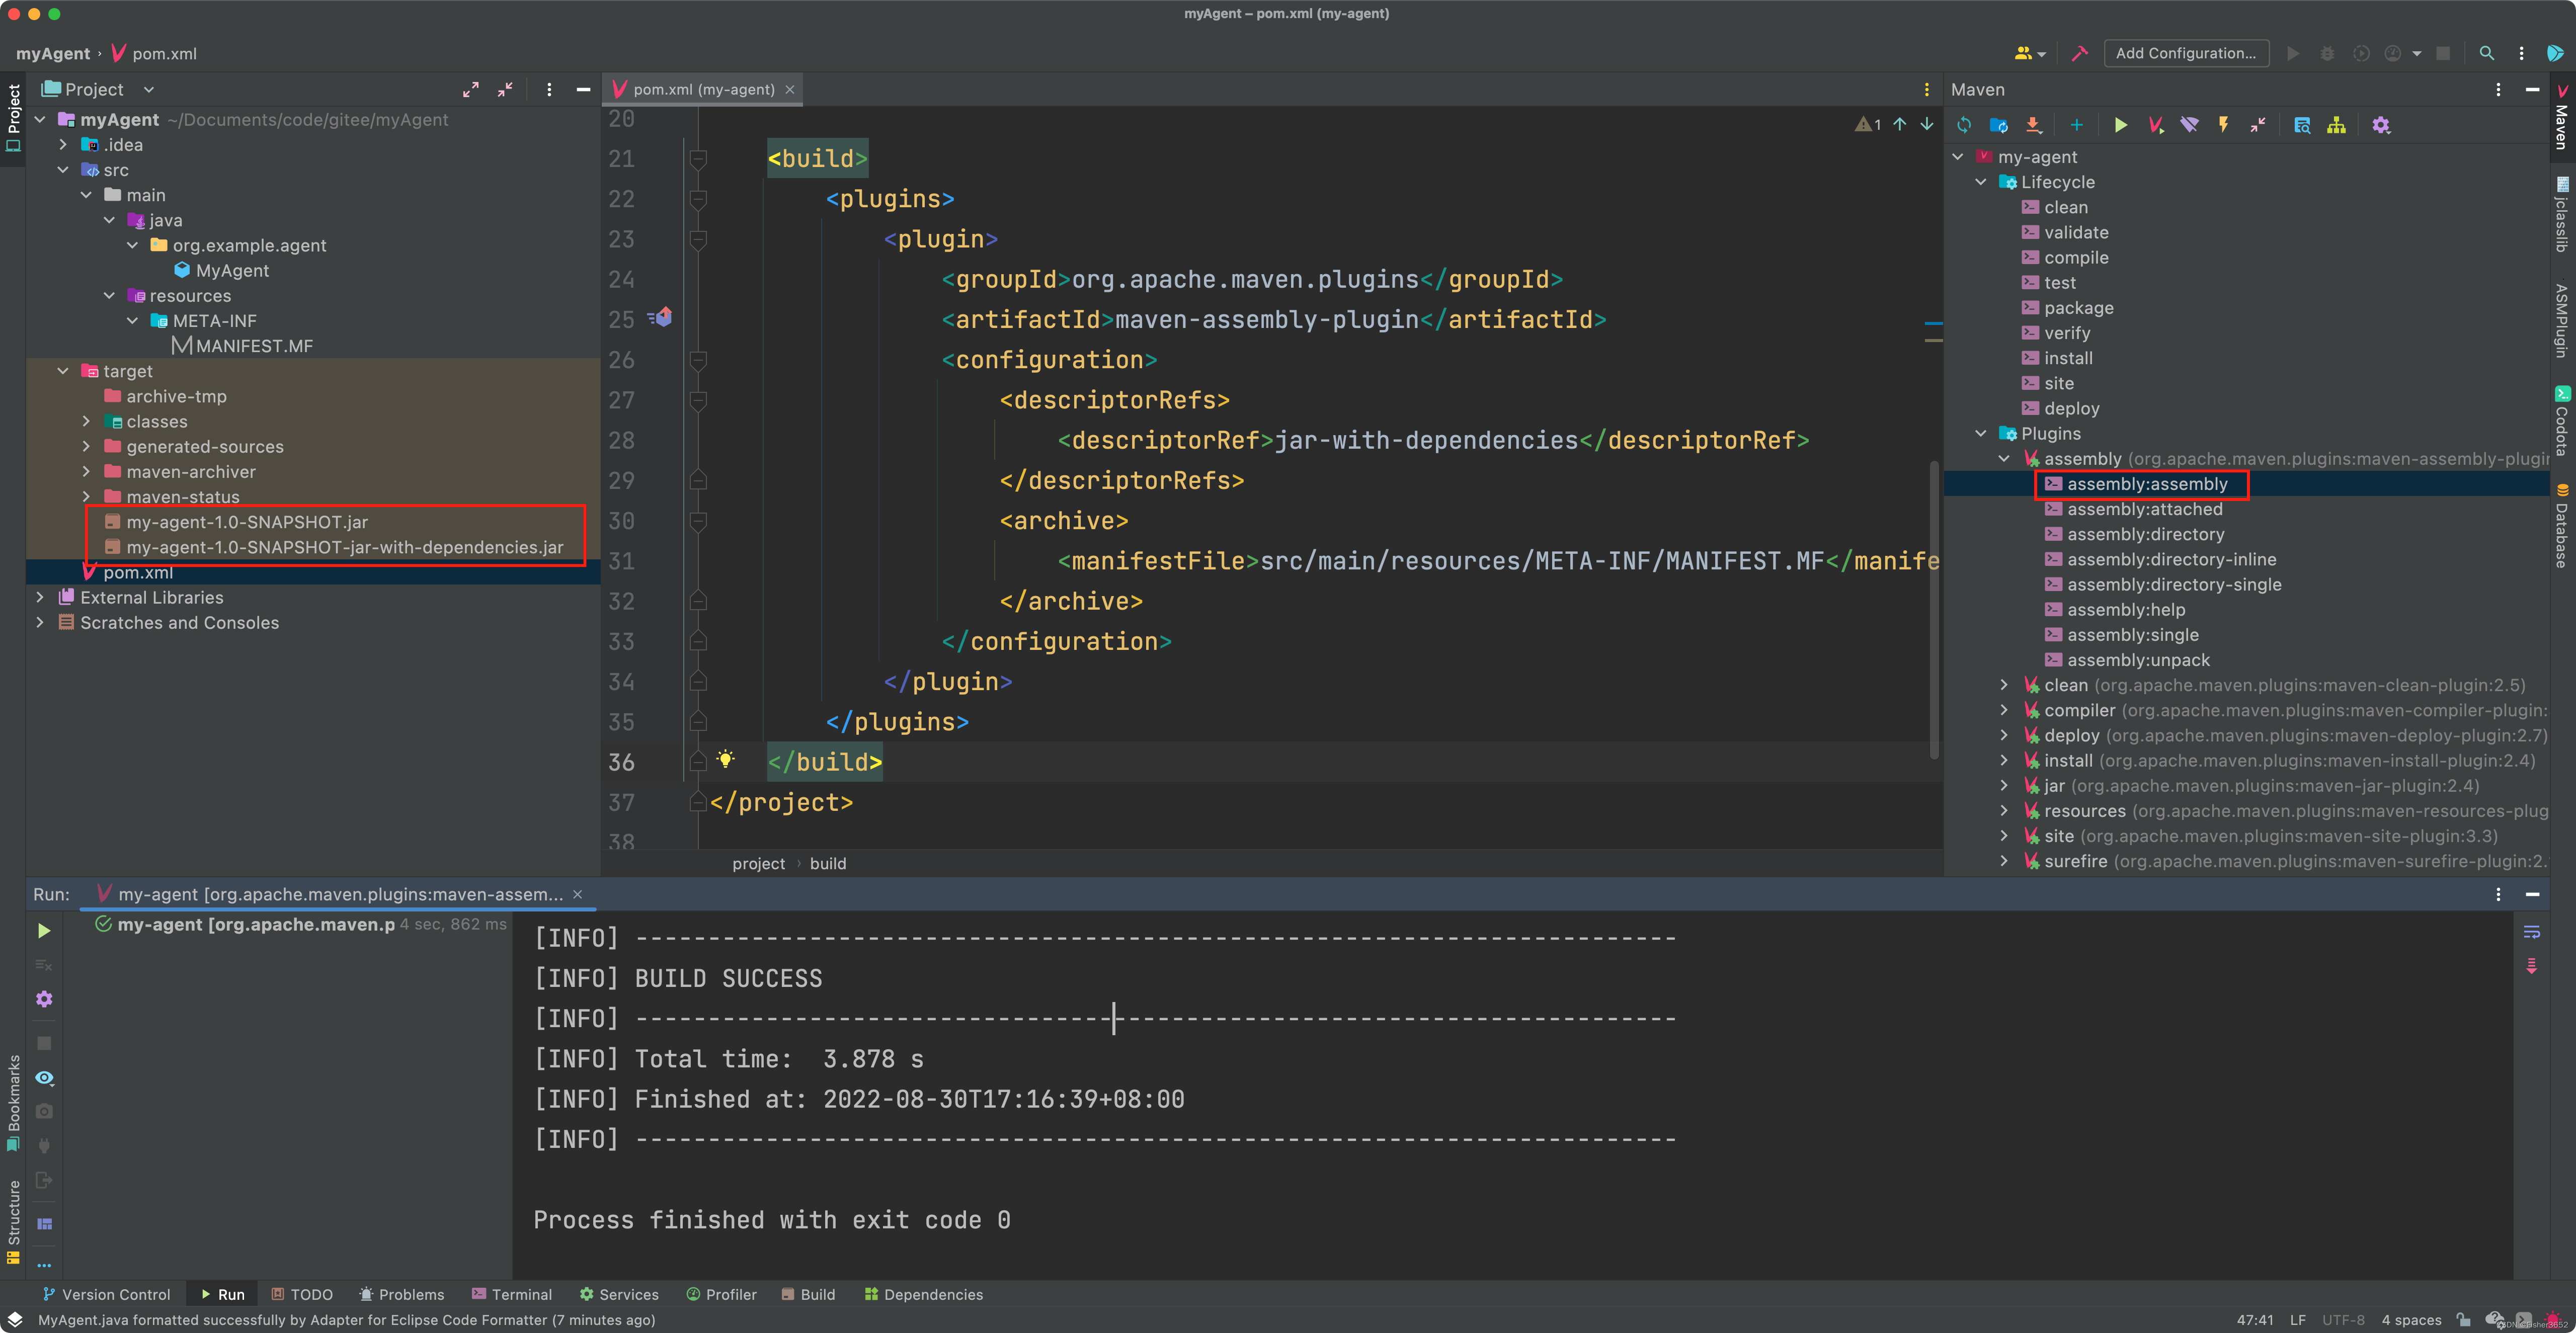This screenshot has height=1333, width=2576.
Task: Collapse all in Project panel
Action: point(505,89)
